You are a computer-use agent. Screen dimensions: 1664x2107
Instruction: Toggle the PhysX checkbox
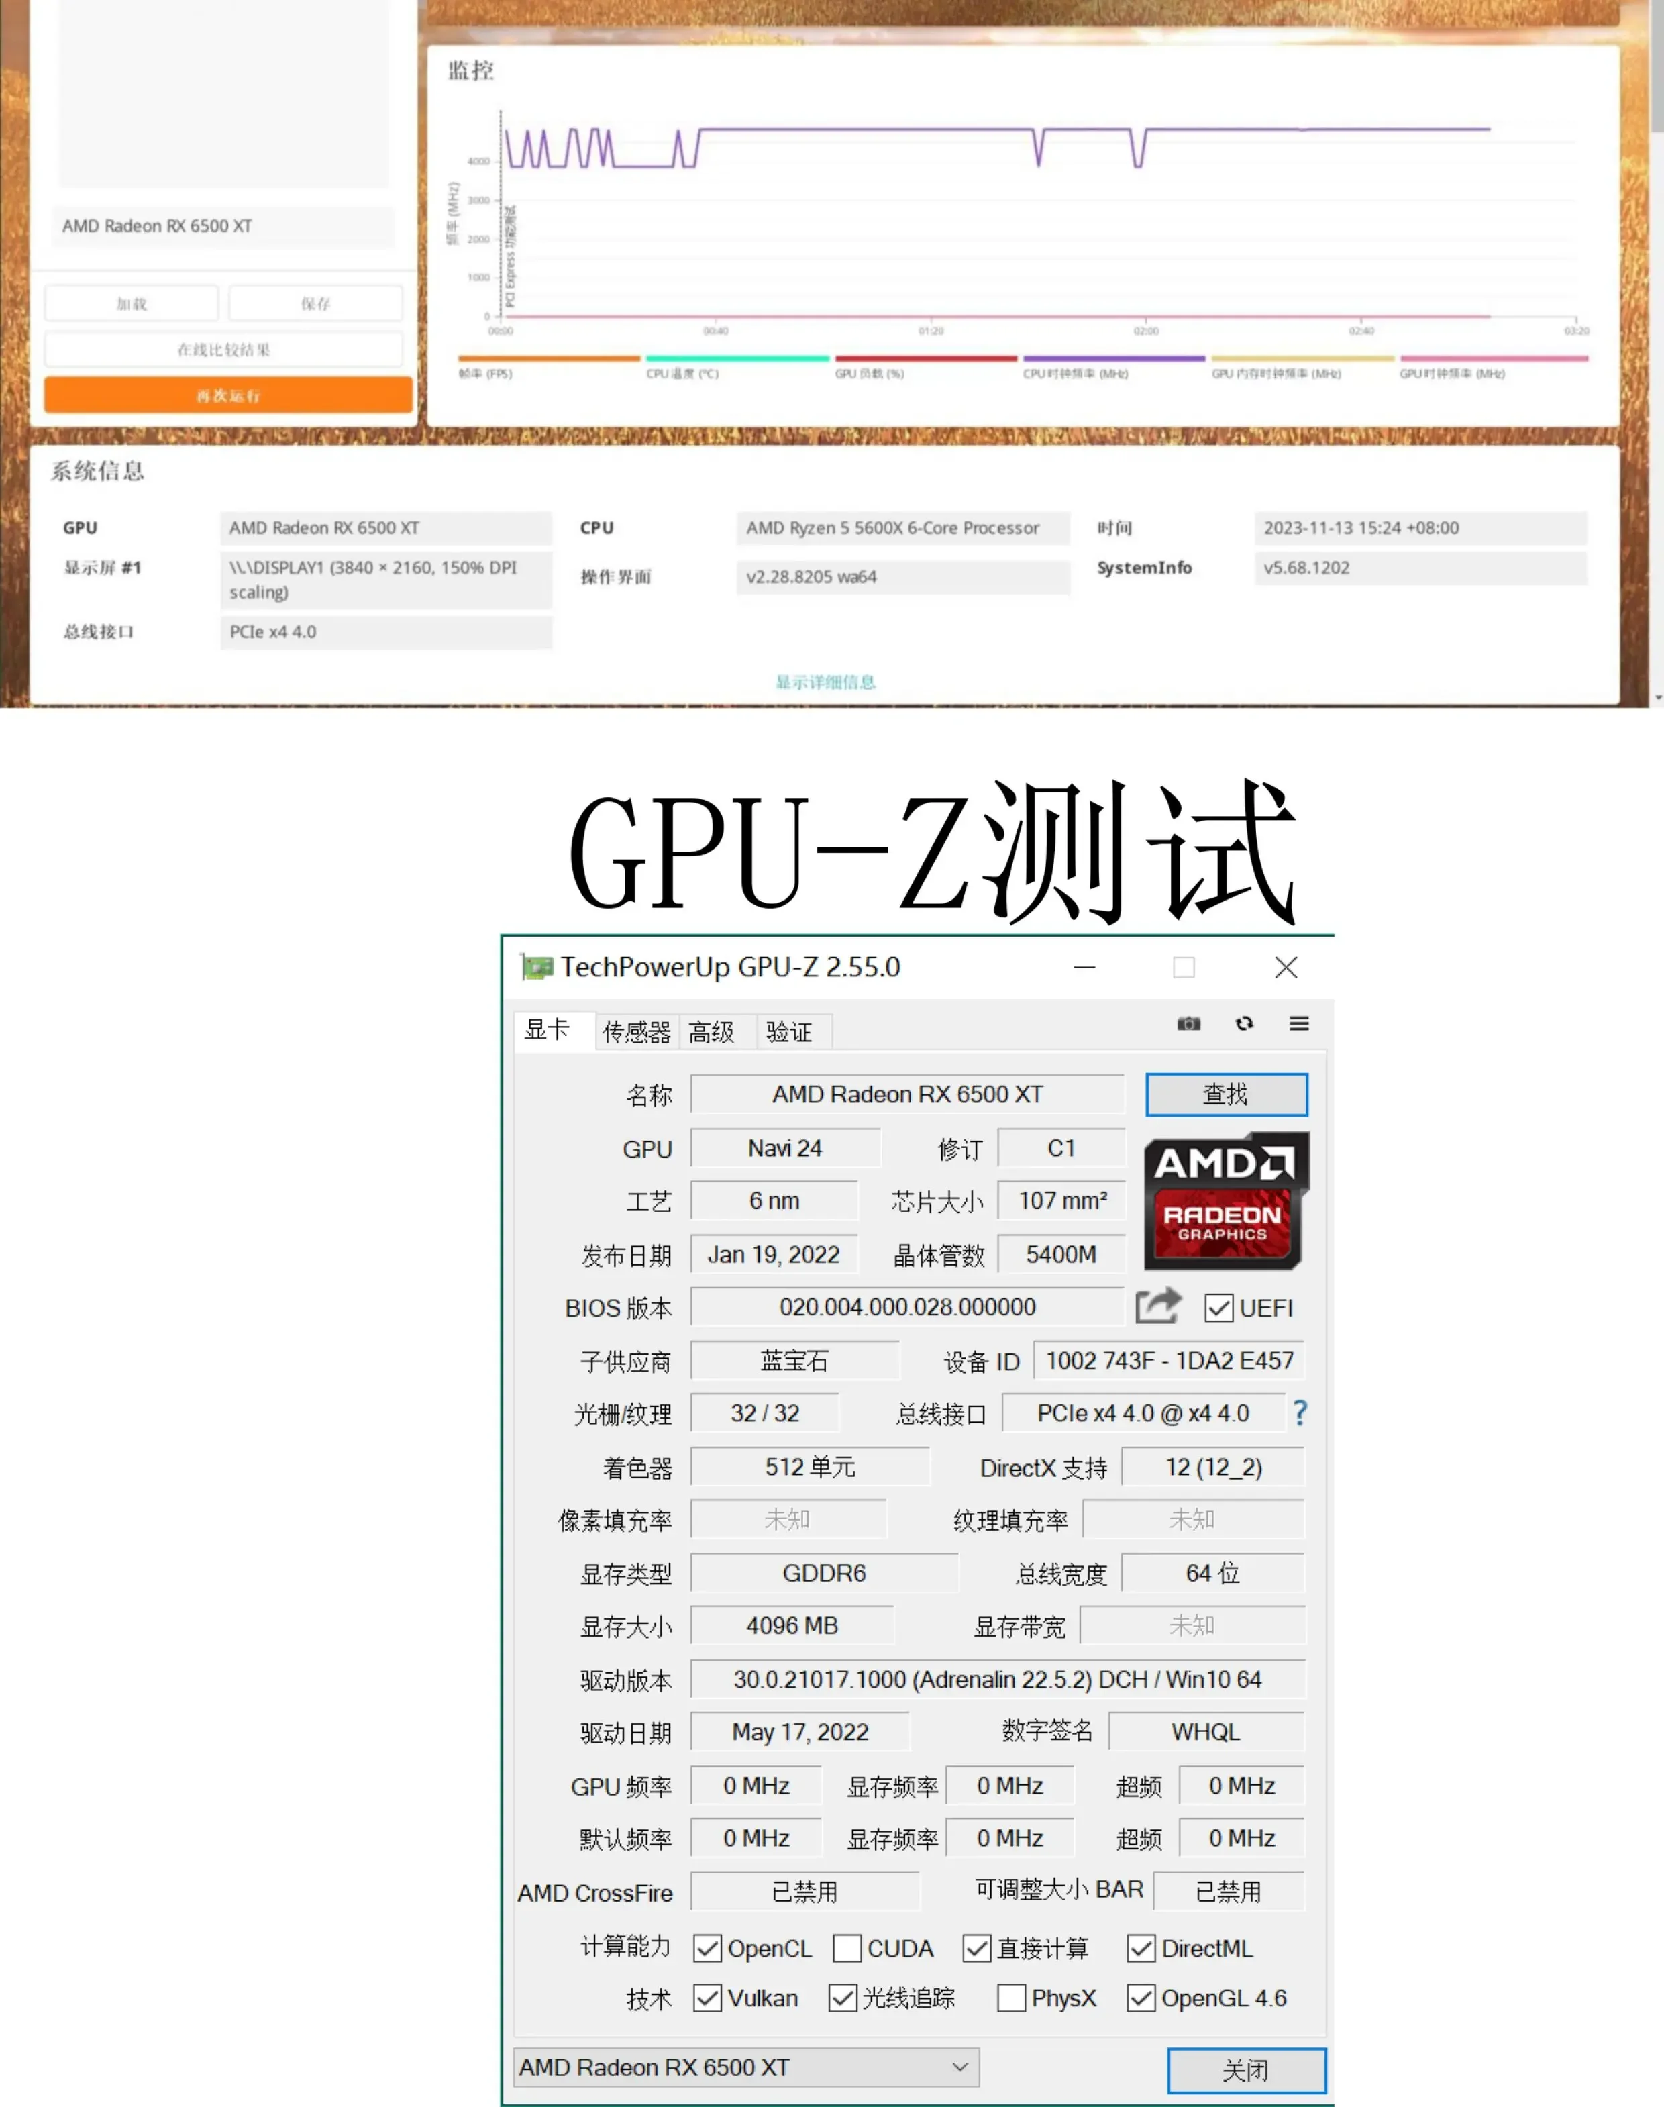point(1011,1998)
